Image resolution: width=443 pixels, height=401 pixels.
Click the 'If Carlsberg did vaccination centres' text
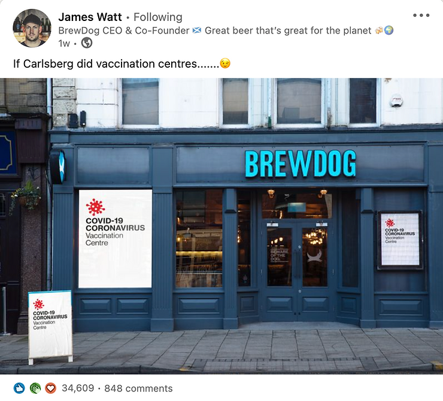[116, 64]
